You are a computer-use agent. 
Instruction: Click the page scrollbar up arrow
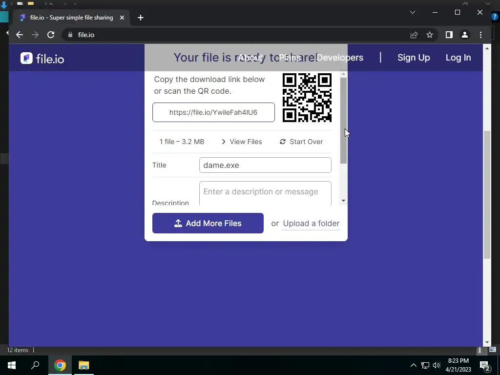tap(487, 48)
